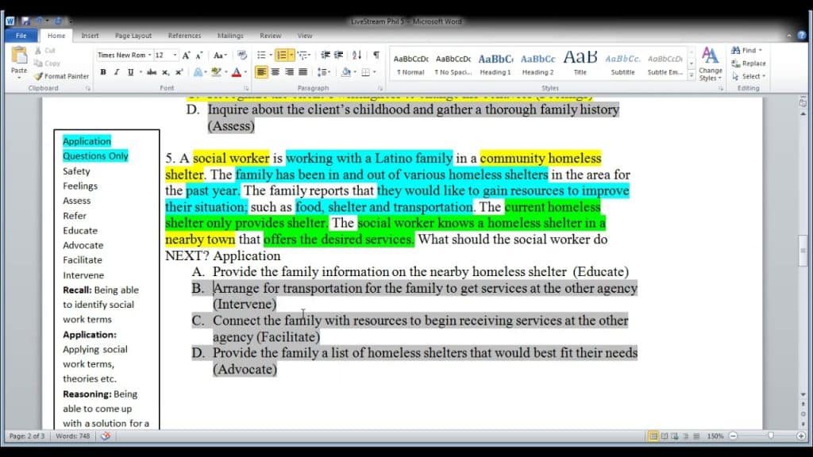Switch to Print Layout view
The height and width of the screenshot is (457, 813).
(x=653, y=436)
